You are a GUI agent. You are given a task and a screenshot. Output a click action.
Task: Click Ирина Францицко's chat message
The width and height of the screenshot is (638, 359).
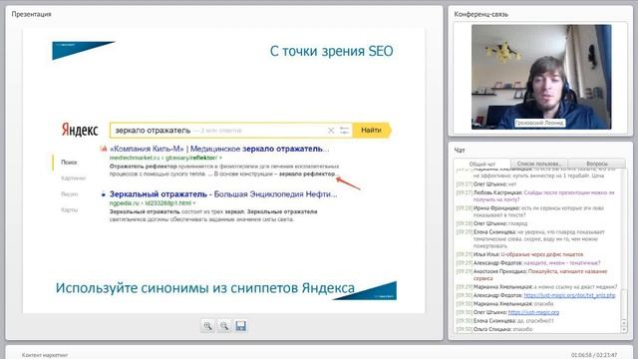(x=530, y=211)
